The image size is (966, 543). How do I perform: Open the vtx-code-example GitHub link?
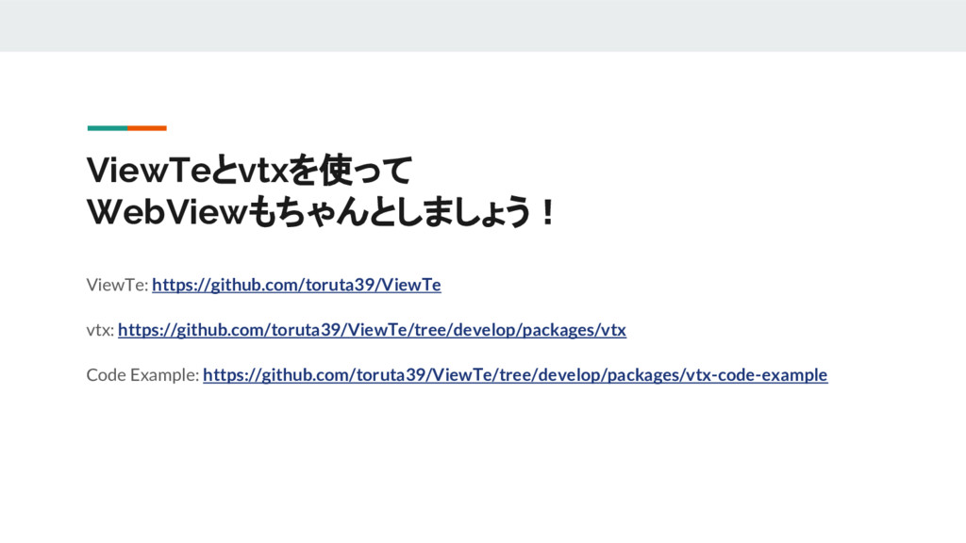tap(515, 374)
